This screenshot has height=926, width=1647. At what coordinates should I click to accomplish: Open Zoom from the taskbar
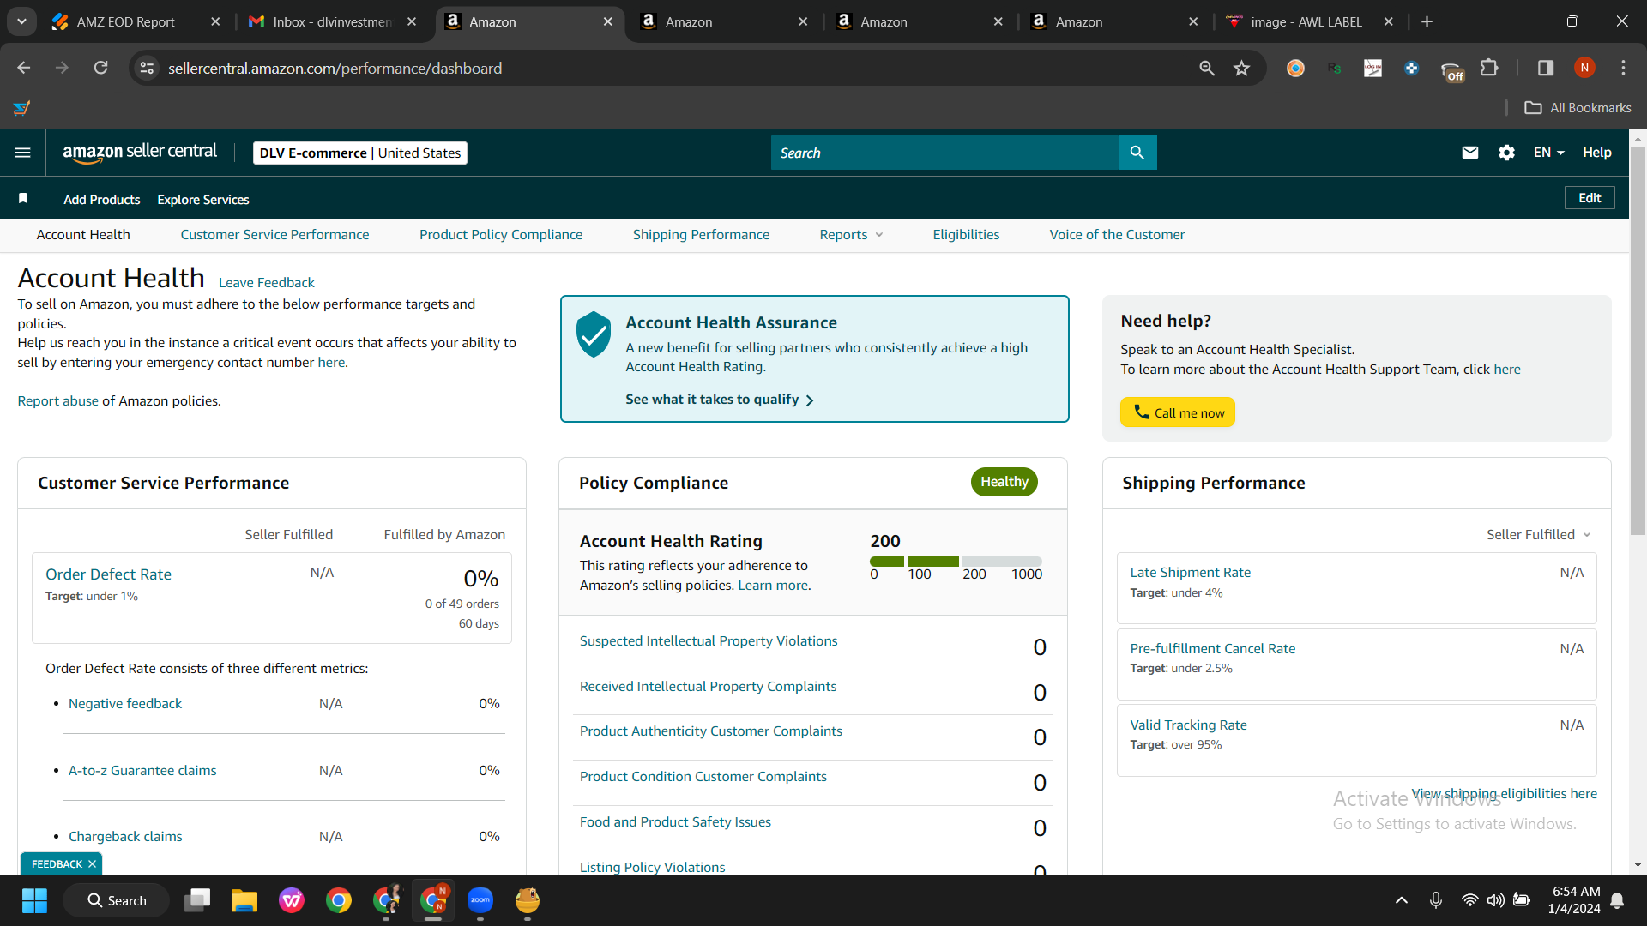tap(480, 900)
